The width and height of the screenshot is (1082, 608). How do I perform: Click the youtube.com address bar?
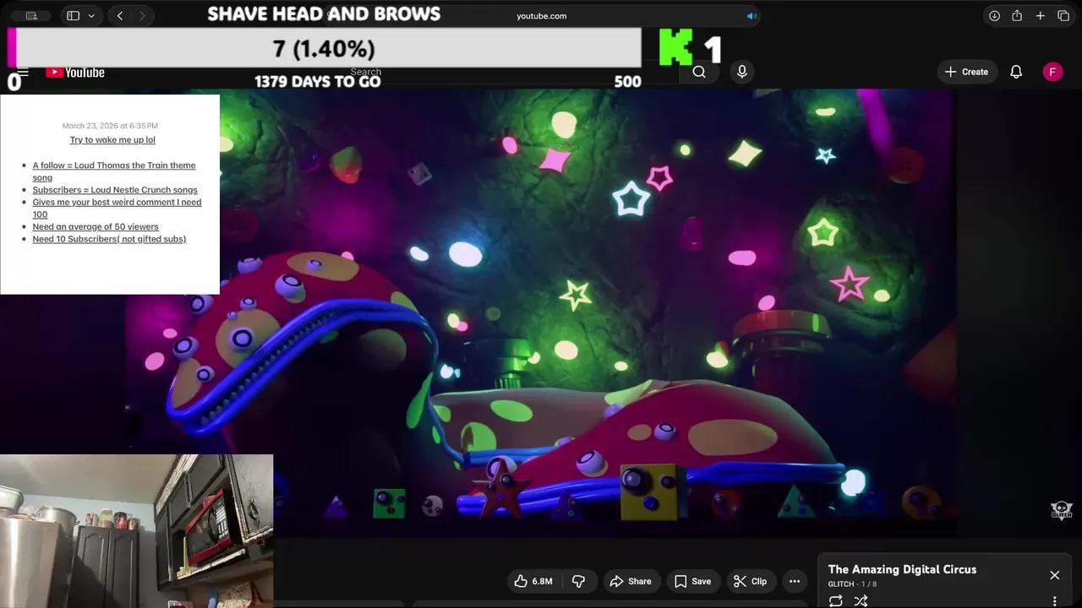click(x=542, y=15)
